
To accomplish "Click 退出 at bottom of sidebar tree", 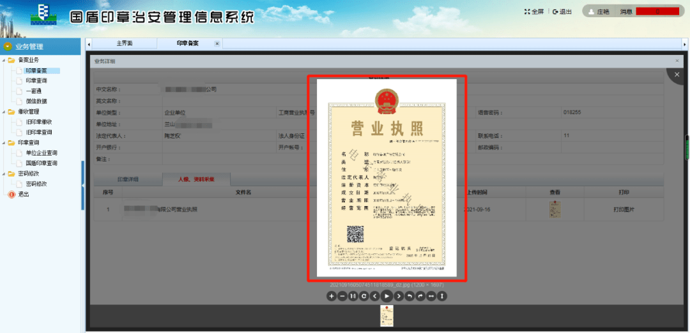I will coord(24,194).
